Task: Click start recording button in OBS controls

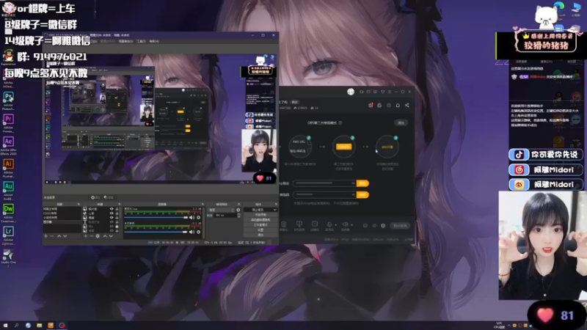Action: (260, 215)
